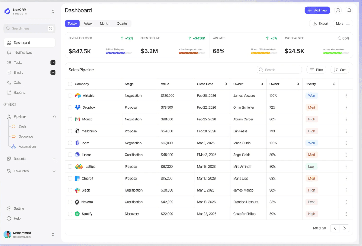Image resolution: width=362 pixels, height=246 pixels.
Task: Toggle the select-all checkbox in the table header
Action: (70, 84)
